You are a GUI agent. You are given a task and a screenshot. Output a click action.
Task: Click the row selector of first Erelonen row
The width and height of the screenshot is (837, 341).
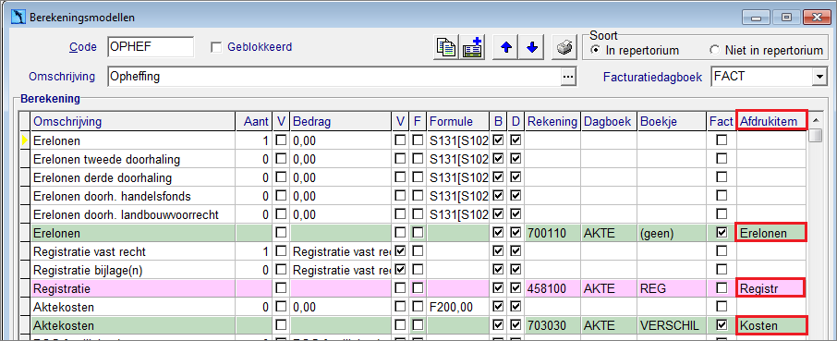[x=25, y=140]
